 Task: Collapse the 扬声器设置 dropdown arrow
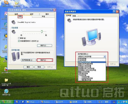click(x=105, y=56)
